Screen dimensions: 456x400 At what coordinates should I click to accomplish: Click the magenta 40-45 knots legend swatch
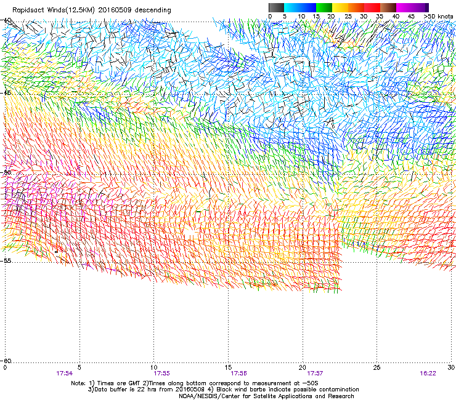tap(404, 7)
